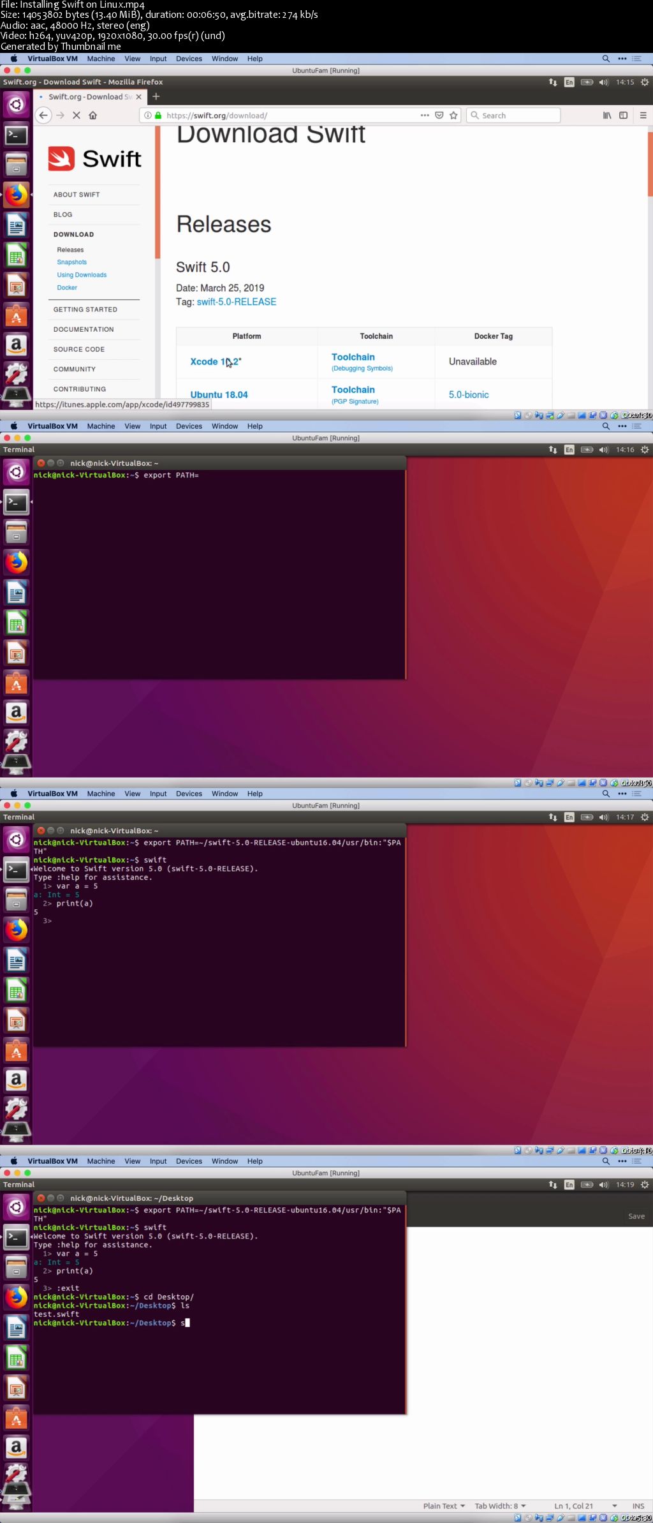Click the Firefox home icon

point(93,115)
